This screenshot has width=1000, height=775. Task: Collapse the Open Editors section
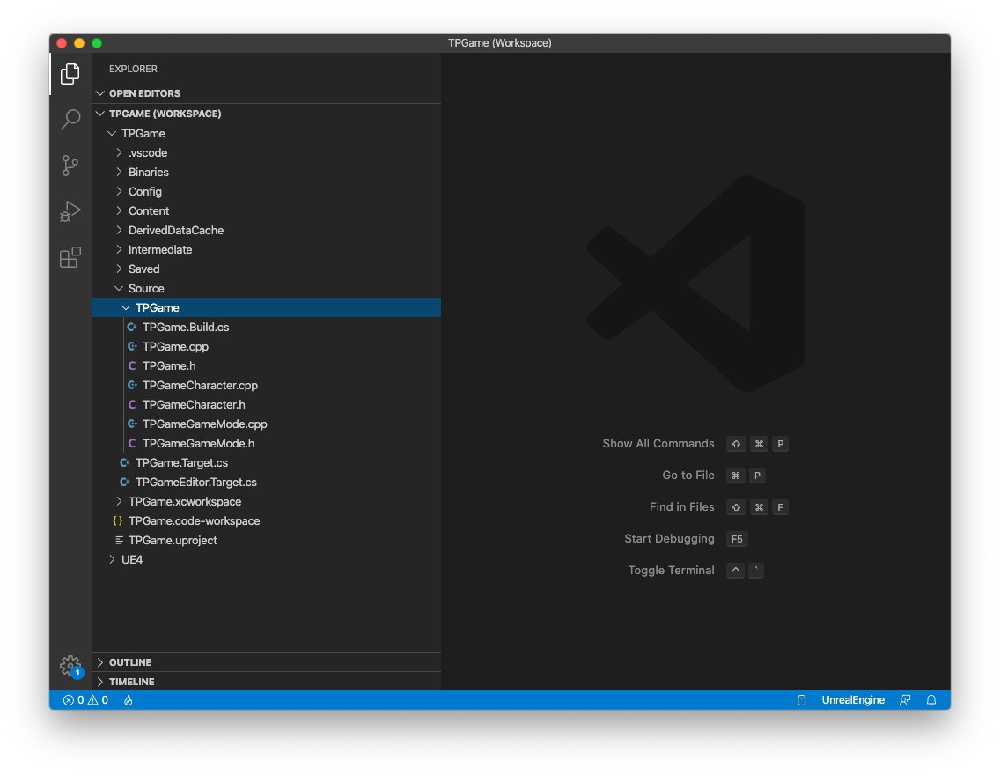(266, 93)
